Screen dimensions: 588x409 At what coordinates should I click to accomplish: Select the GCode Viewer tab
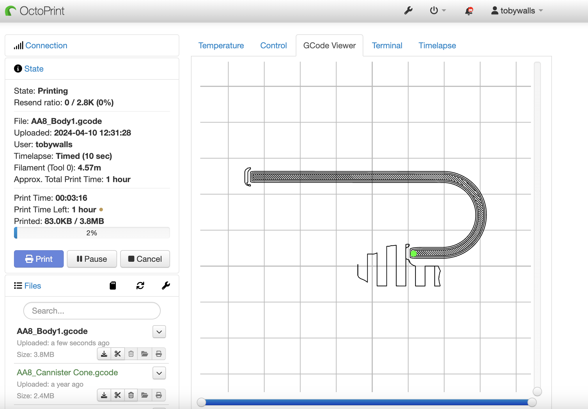click(x=329, y=45)
